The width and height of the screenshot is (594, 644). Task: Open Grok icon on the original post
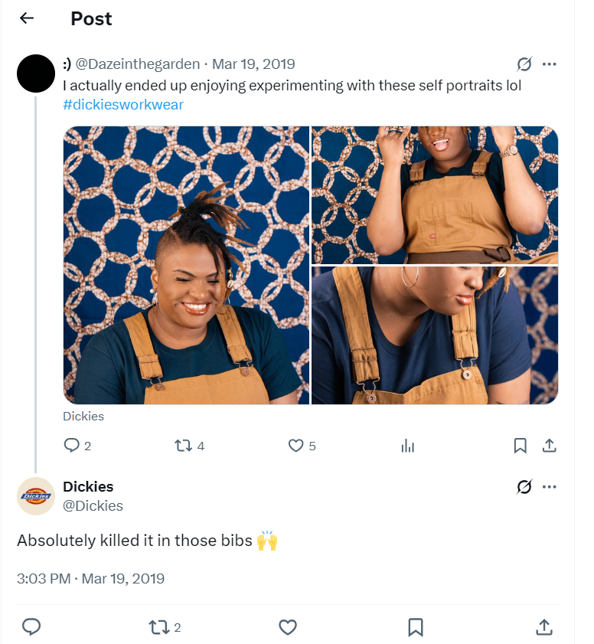coord(524,64)
